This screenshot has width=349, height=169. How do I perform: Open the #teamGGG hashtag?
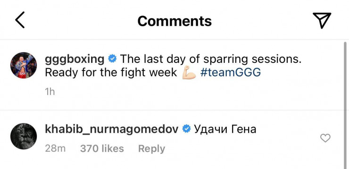coord(230,73)
